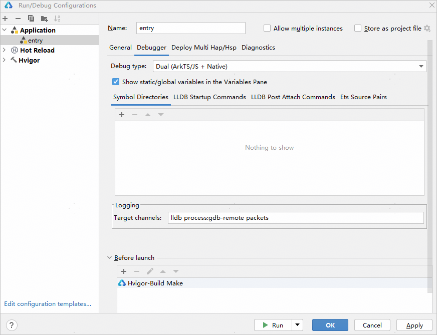Open the Run button dropdown arrow
The image size is (437, 335).
[x=298, y=325]
